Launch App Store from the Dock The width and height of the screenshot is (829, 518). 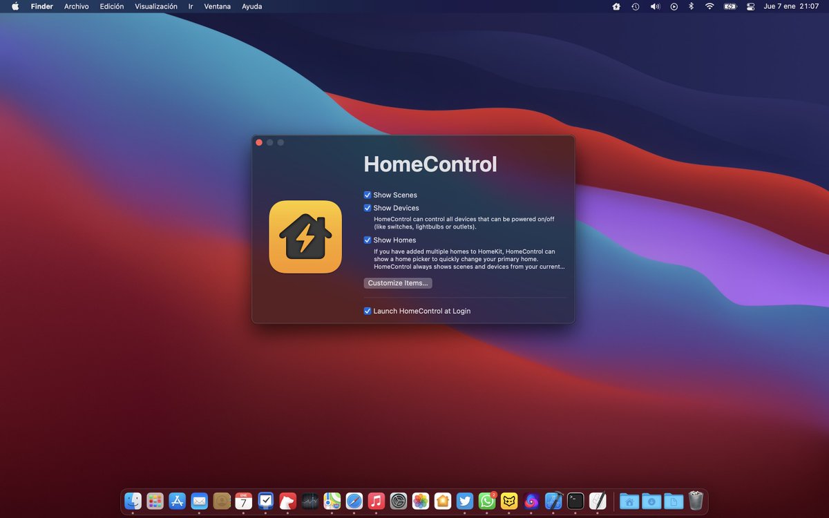[x=177, y=501]
